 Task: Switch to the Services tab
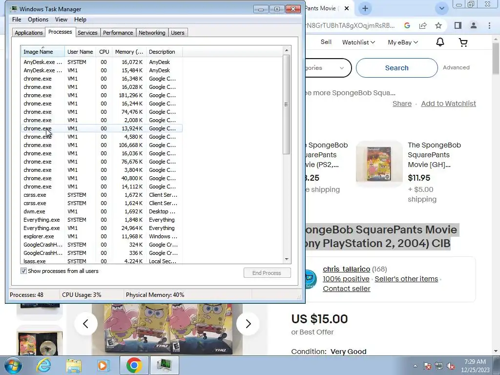pos(87,33)
